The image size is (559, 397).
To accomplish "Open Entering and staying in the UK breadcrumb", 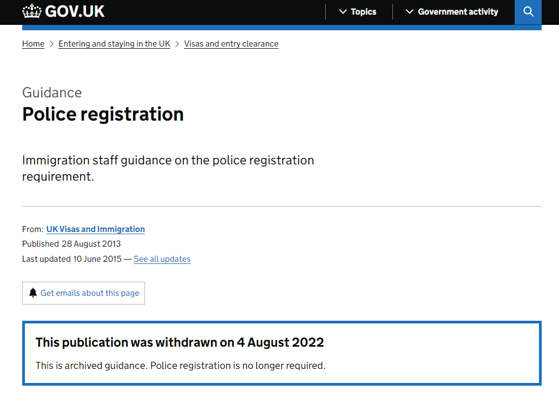I will 114,44.
